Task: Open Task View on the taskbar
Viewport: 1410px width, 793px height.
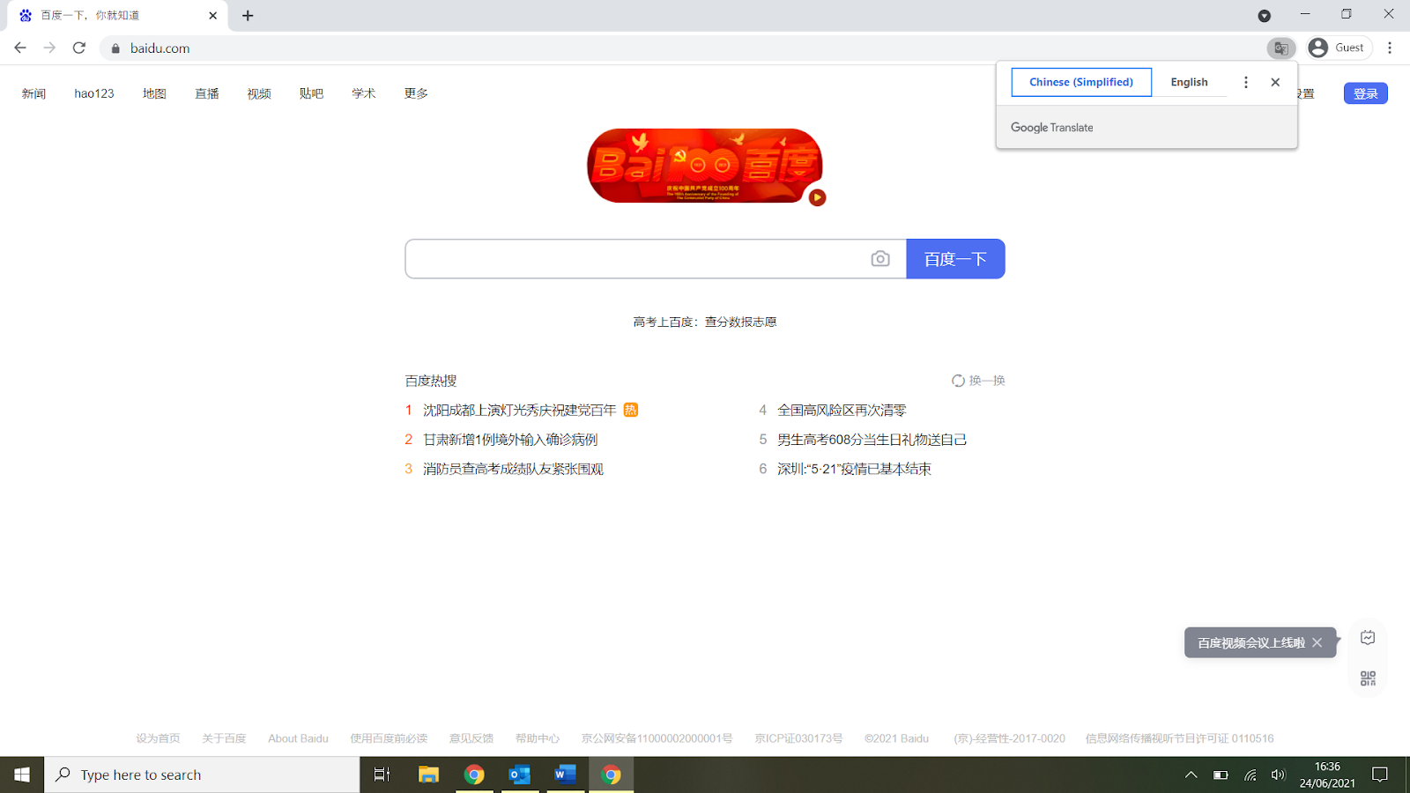Action: (x=382, y=774)
